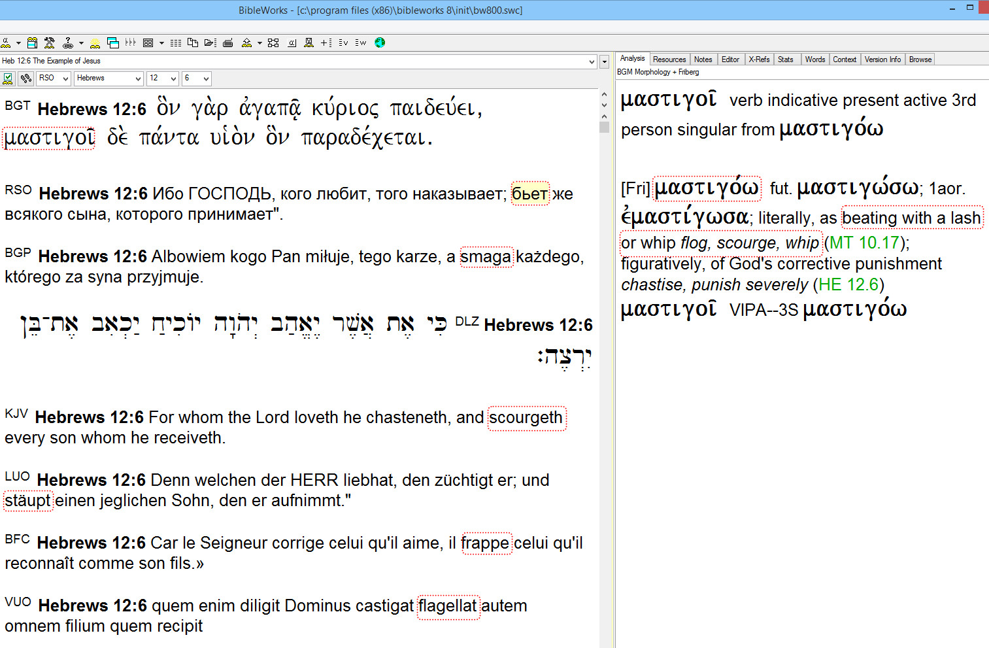Image resolution: width=989 pixels, height=648 pixels.
Task: Toggle the green checkmark button beside RSO
Action: click(8, 78)
